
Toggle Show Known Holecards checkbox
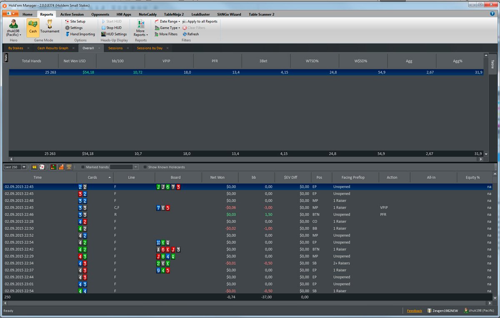145,167
